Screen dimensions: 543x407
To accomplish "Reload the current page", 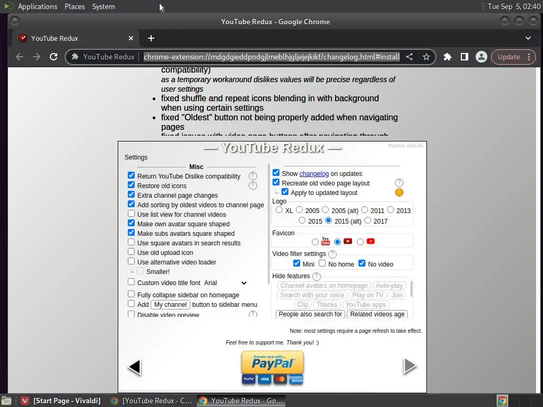I will tap(54, 57).
